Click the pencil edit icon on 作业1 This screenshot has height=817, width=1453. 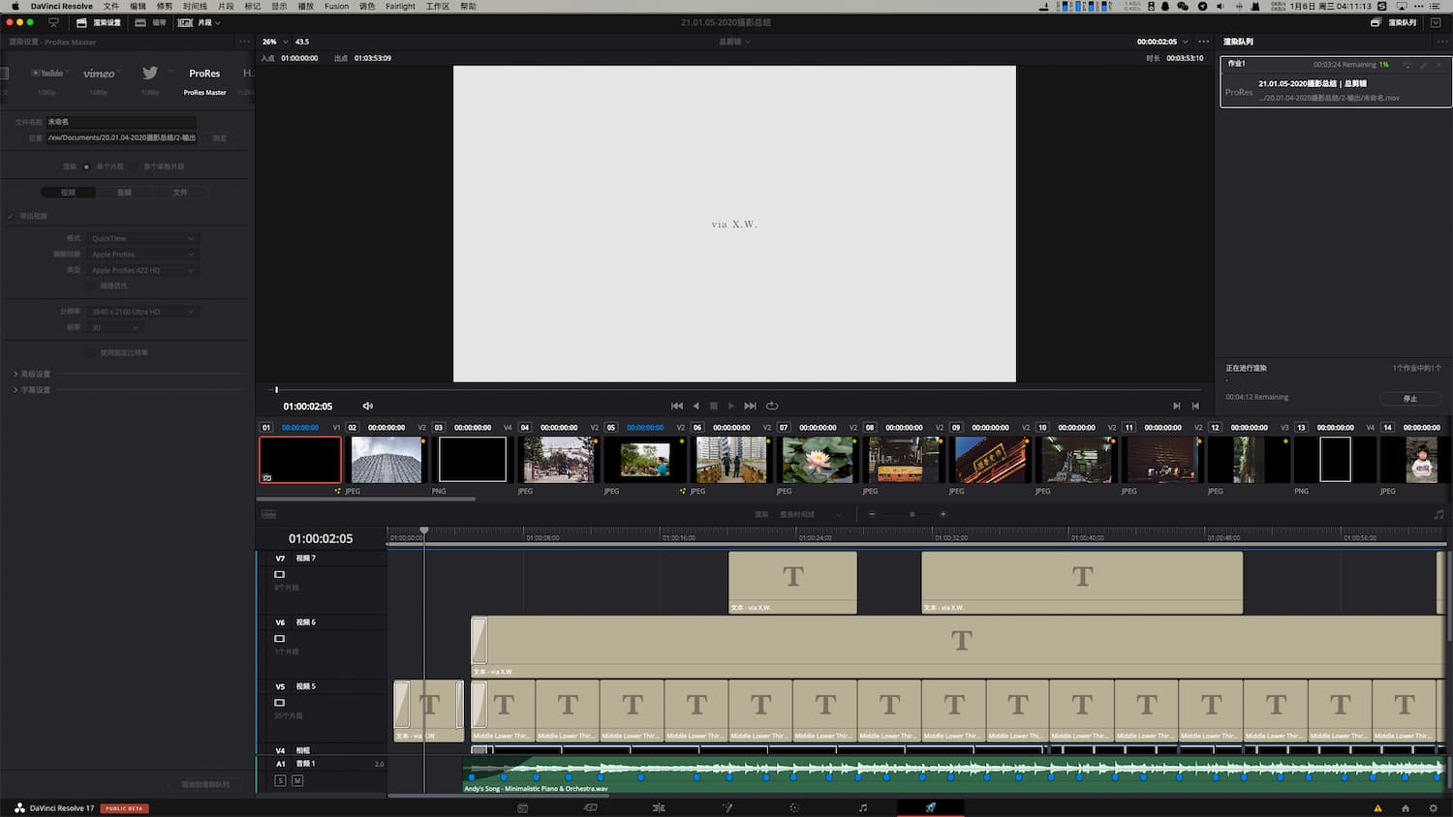coord(1422,65)
